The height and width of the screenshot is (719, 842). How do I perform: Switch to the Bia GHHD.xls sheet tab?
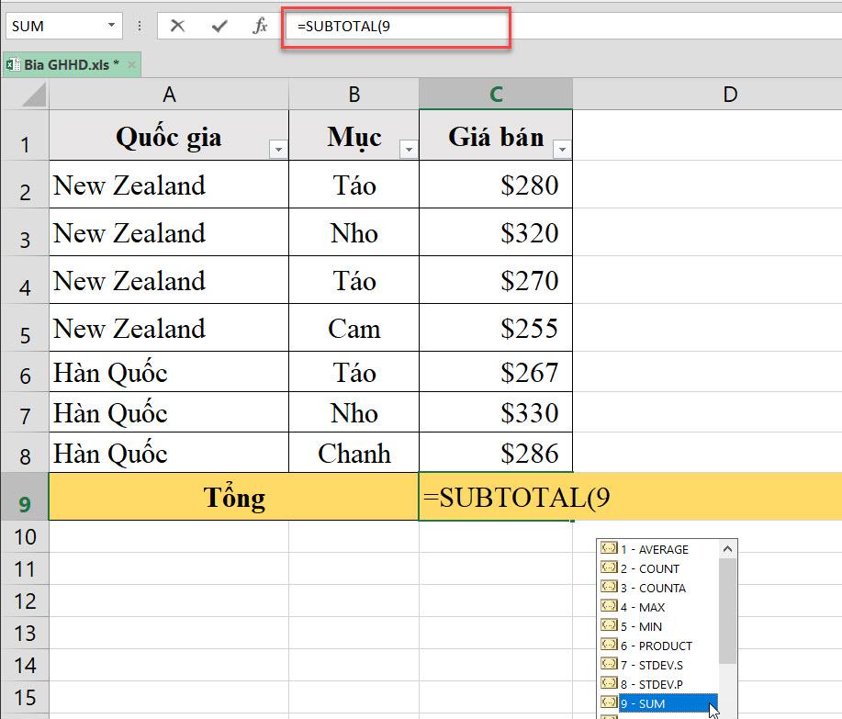[x=69, y=65]
